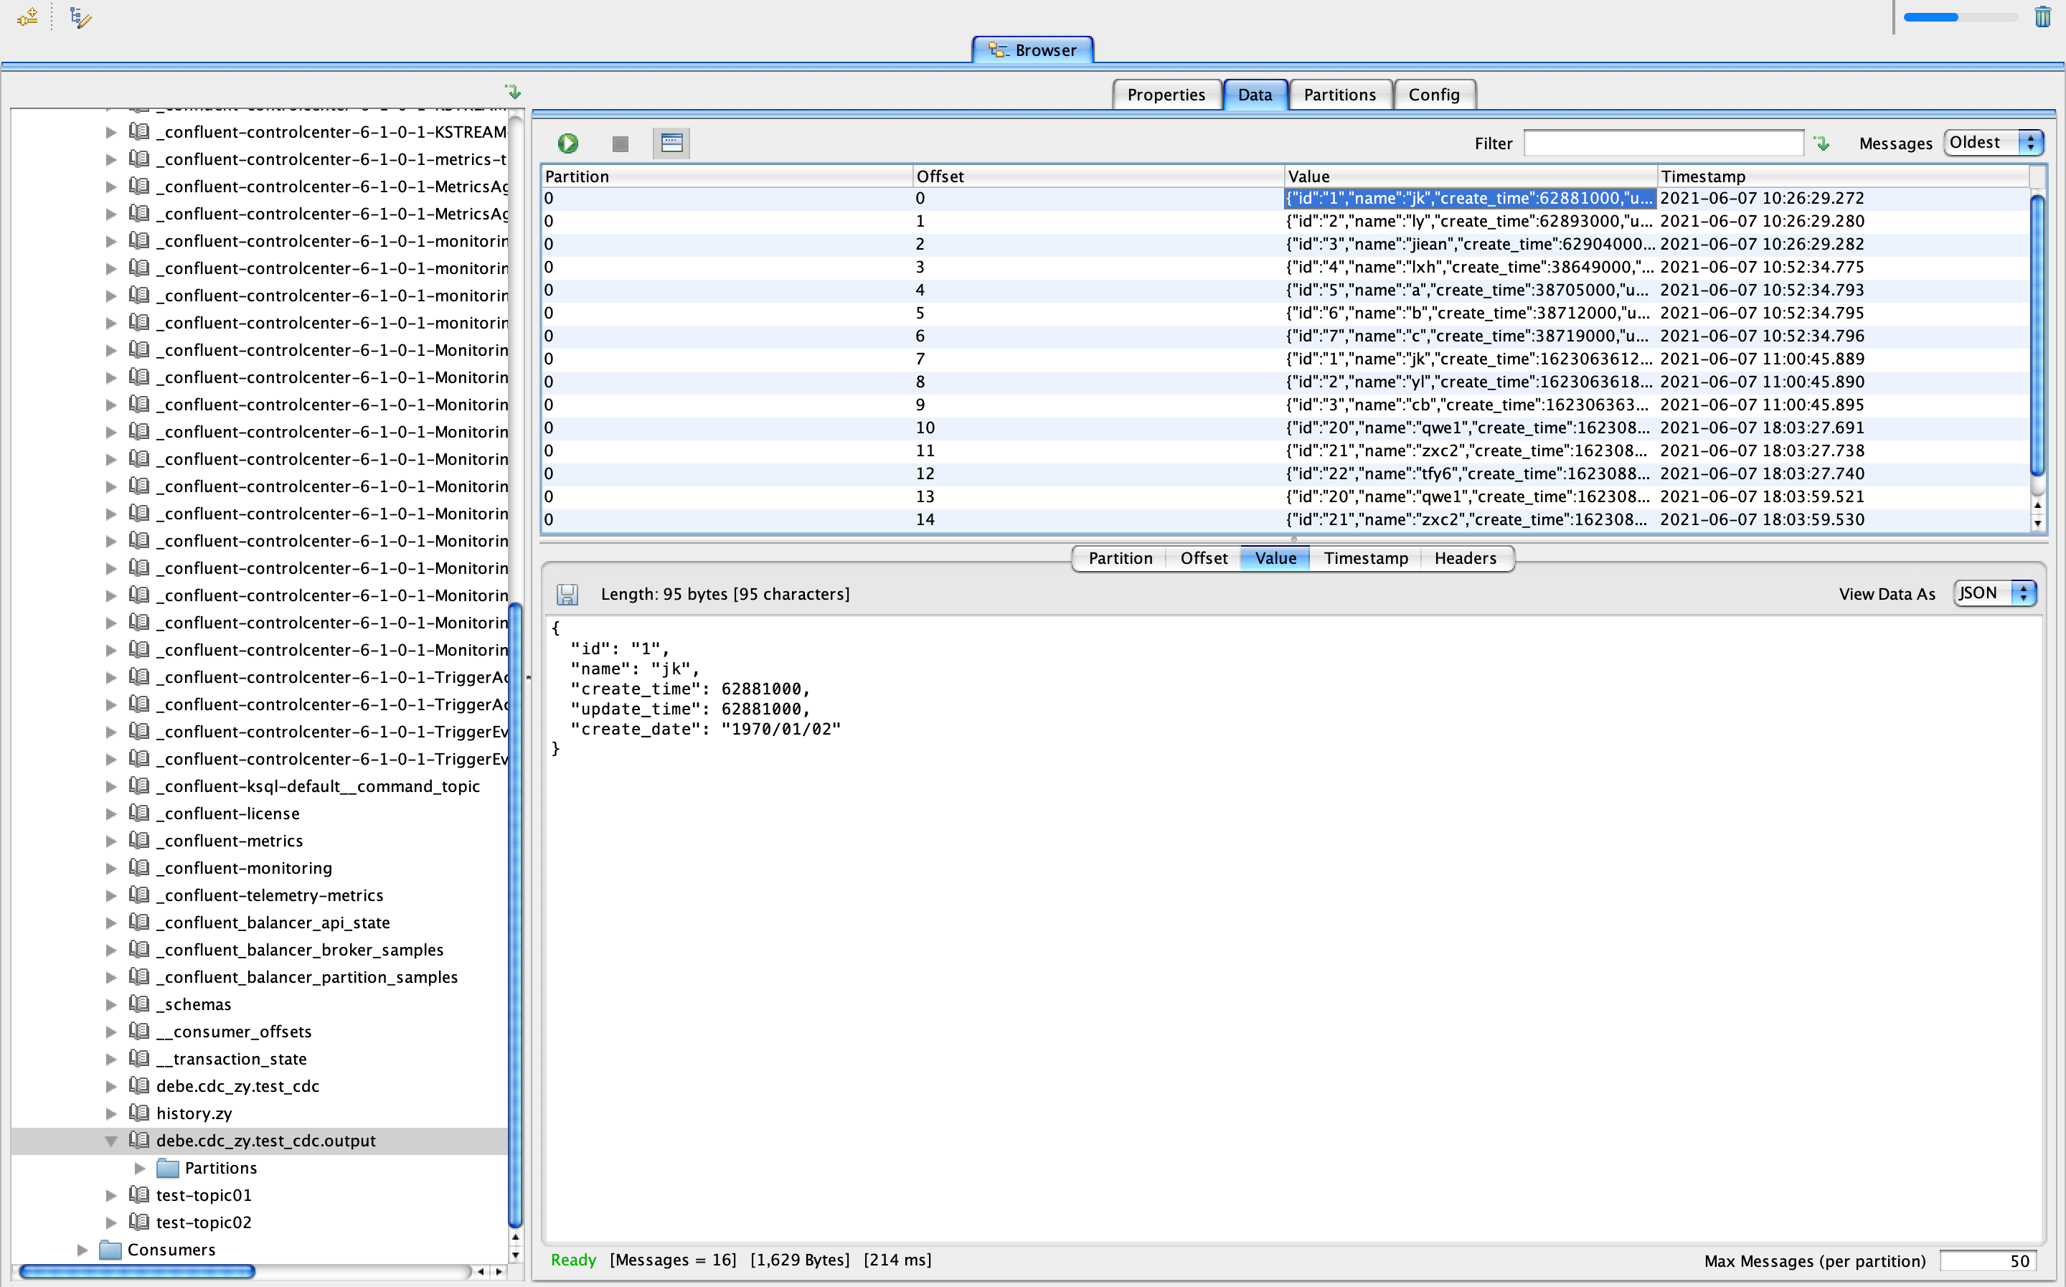Click green arrow next to Filter field
Viewport: 2066px width, 1287px height.
[1822, 143]
